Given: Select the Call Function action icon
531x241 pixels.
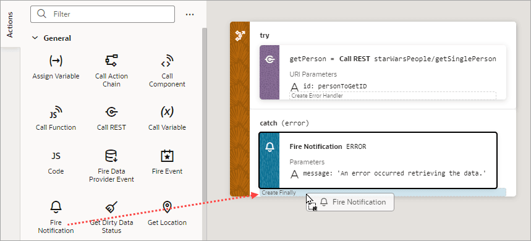Looking at the screenshot, I should (x=56, y=112).
